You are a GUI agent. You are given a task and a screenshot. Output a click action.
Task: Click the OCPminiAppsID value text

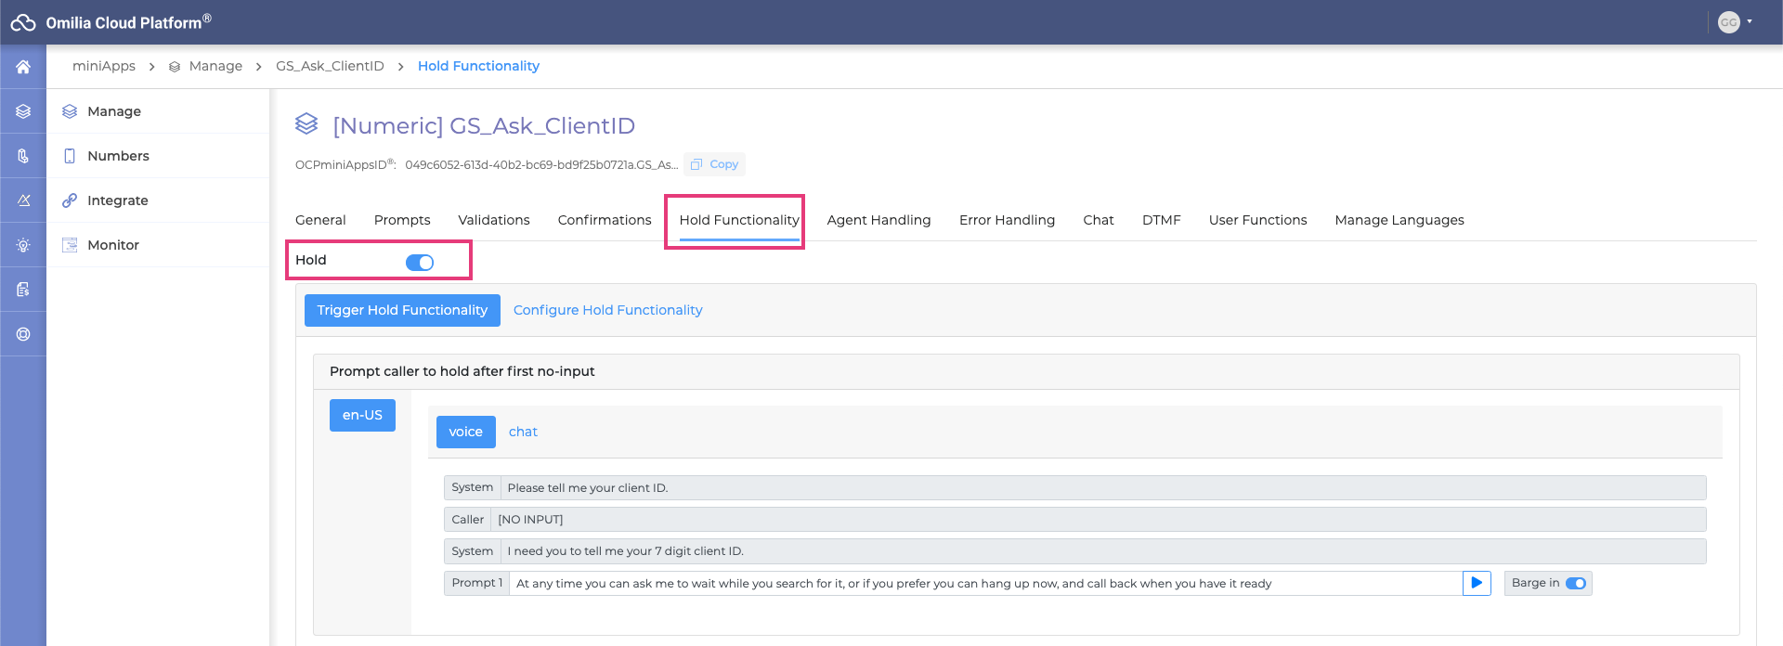click(x=541, y=164)
